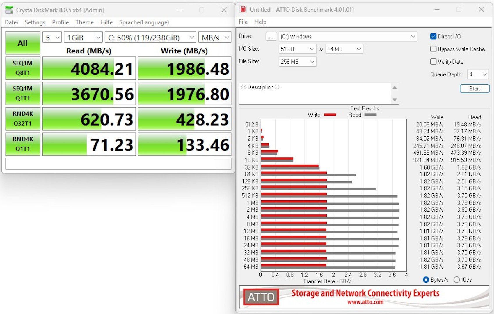The width and height of the screenshot is (494, 314).
Task: Run the SEQ1M Q1T1 test button
Action: click(x=23, y=93)
